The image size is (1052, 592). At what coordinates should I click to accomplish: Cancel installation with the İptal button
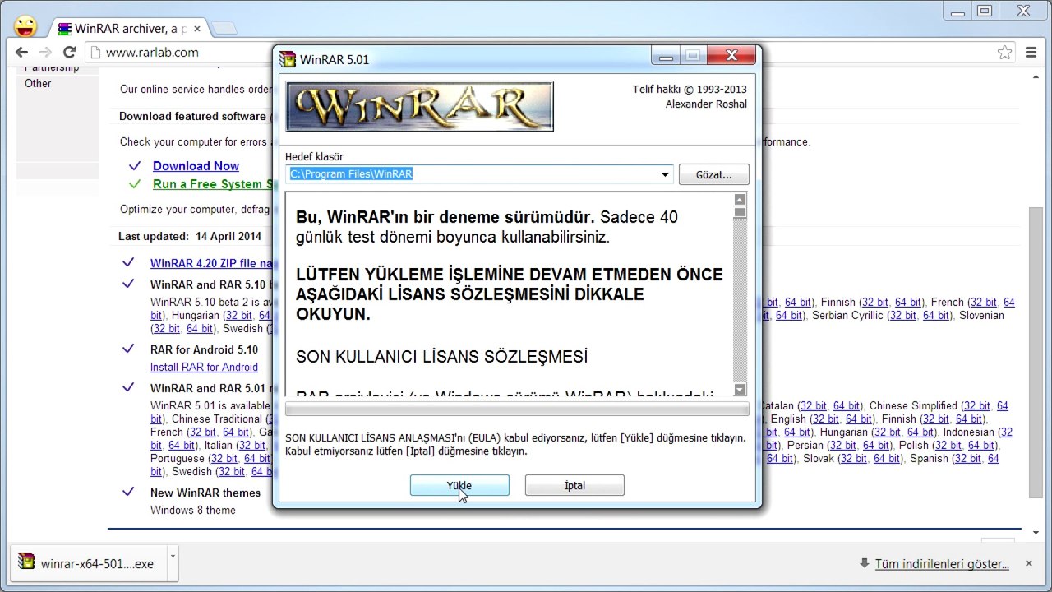[x=574, y=485]
